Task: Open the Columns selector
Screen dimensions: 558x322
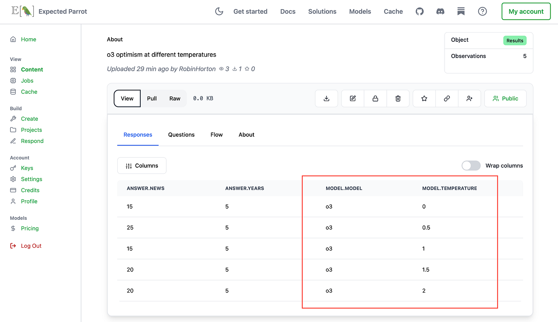Action: click(x=142, y=165)
